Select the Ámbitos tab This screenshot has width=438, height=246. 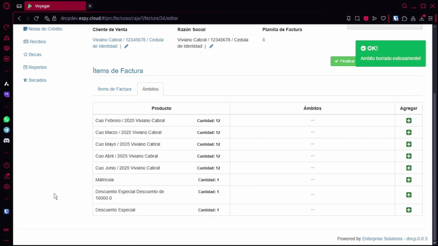point(150,89)
